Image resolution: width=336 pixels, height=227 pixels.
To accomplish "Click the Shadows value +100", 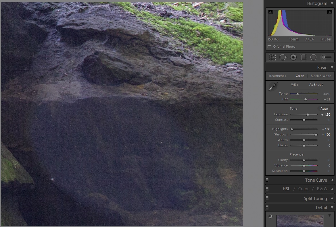I will (326, 135).
